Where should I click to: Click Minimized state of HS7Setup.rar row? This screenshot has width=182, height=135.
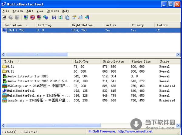(167, 86)
